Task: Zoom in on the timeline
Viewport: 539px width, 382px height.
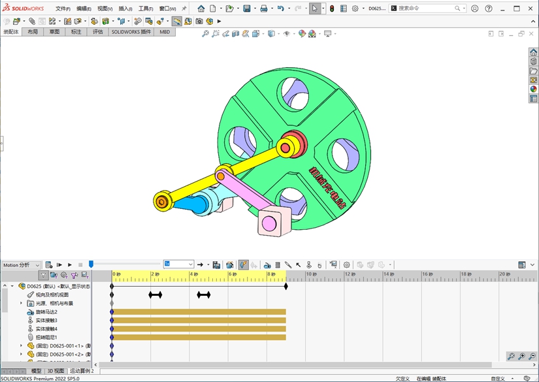Action: [x=521, y=357]
